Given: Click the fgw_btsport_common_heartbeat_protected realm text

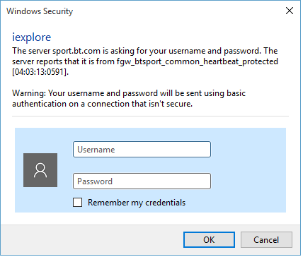Looking at the screenshot, I should 198,61.
